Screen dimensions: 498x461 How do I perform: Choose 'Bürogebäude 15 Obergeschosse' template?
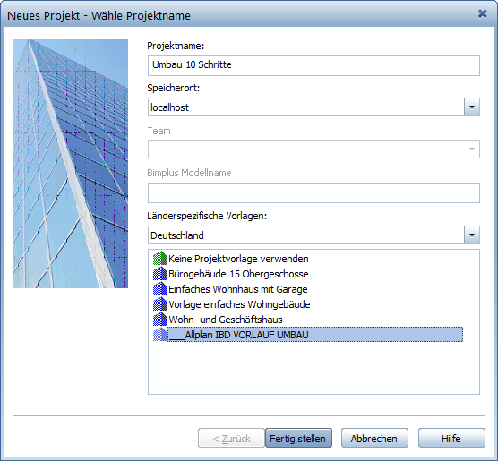click(238, 274)
